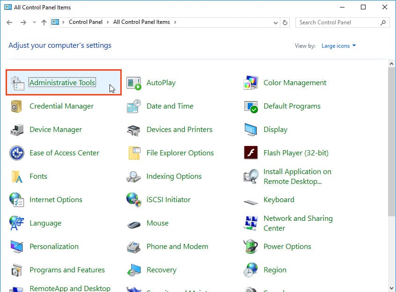
Task: Open the Date and Time icon
Action: [134, 106]
